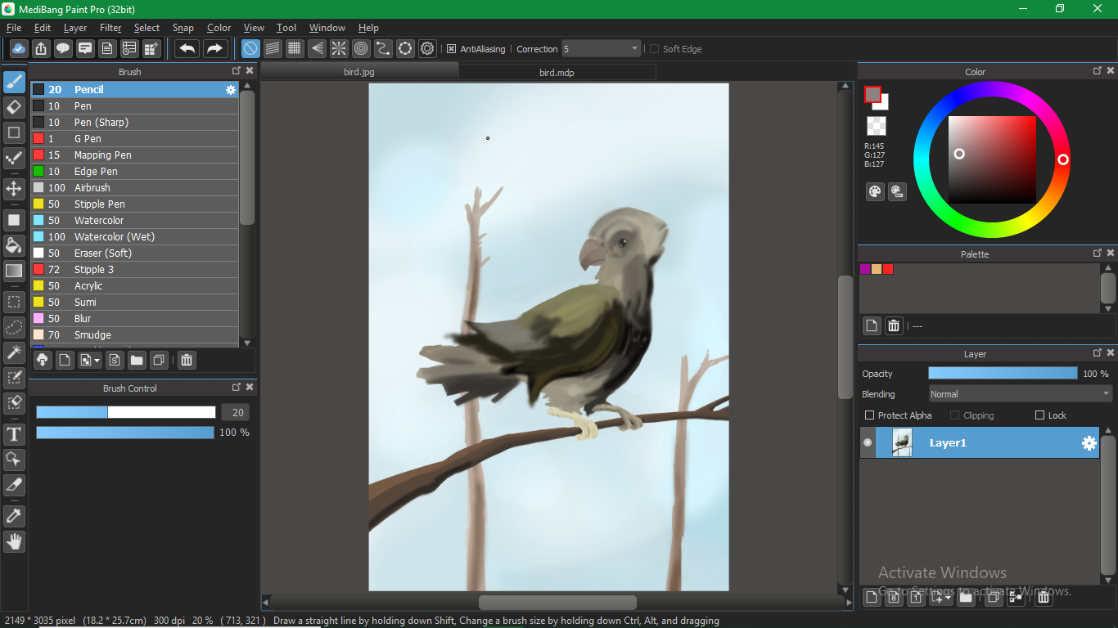Click the layer Opacity slider
The image size is (1118, 628).
[x=1003, y=374]
